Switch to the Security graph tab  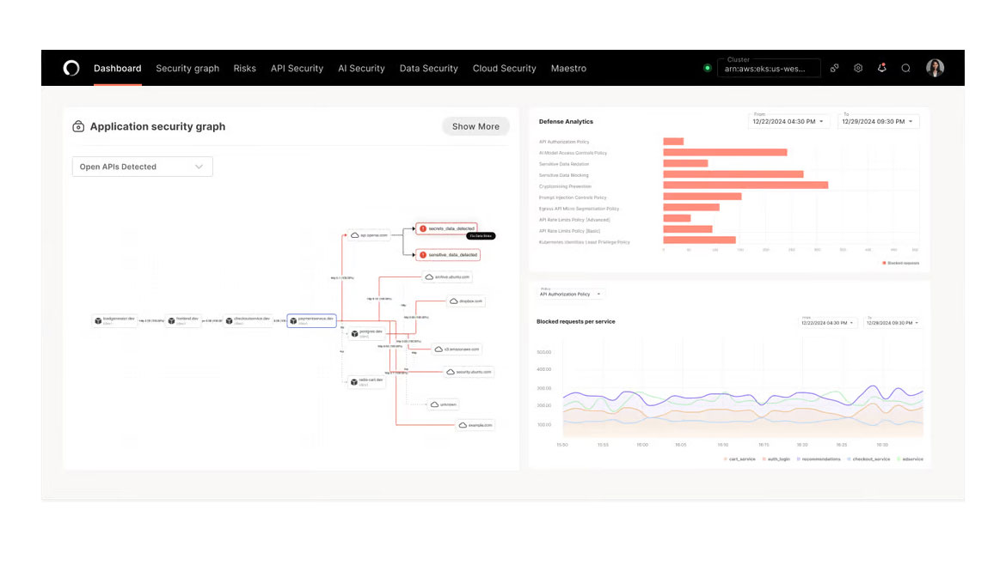point(187,68)
